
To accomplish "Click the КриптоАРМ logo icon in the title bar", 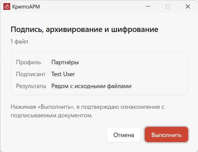I will click(x=7, y=6).
